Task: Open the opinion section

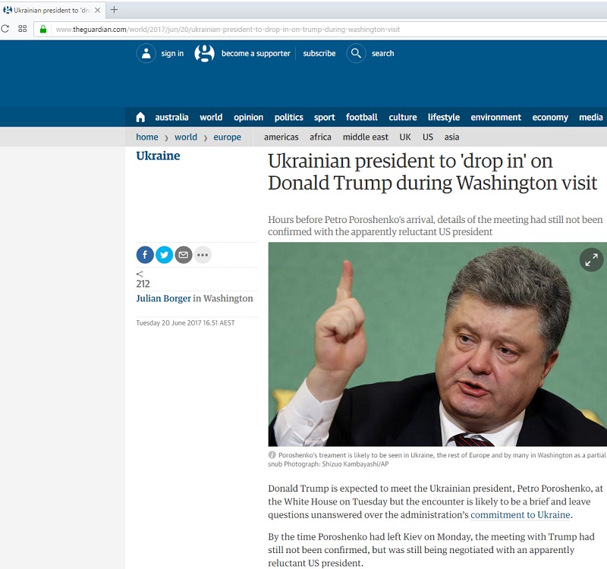Action: tap(249, 118)
